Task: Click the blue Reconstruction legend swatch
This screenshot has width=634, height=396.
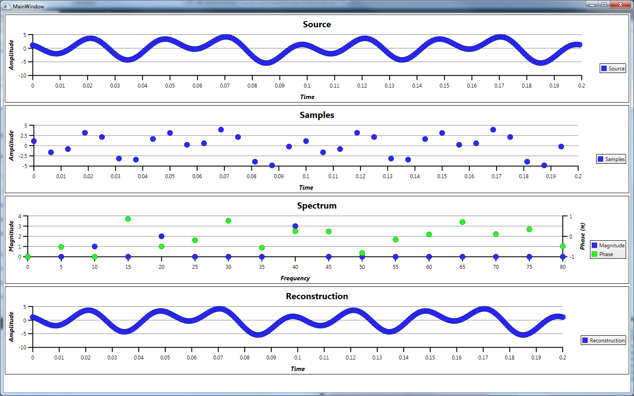Action: [585, 340]
